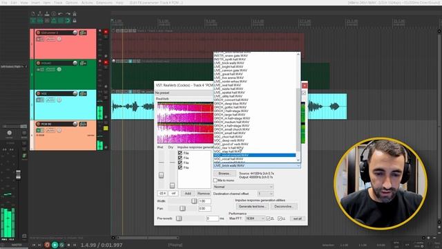Click the Stop button in transport
This screenshot has height=249, width=442.
tap(68, 245)
